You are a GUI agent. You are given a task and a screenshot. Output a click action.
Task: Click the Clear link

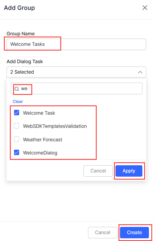18,101
